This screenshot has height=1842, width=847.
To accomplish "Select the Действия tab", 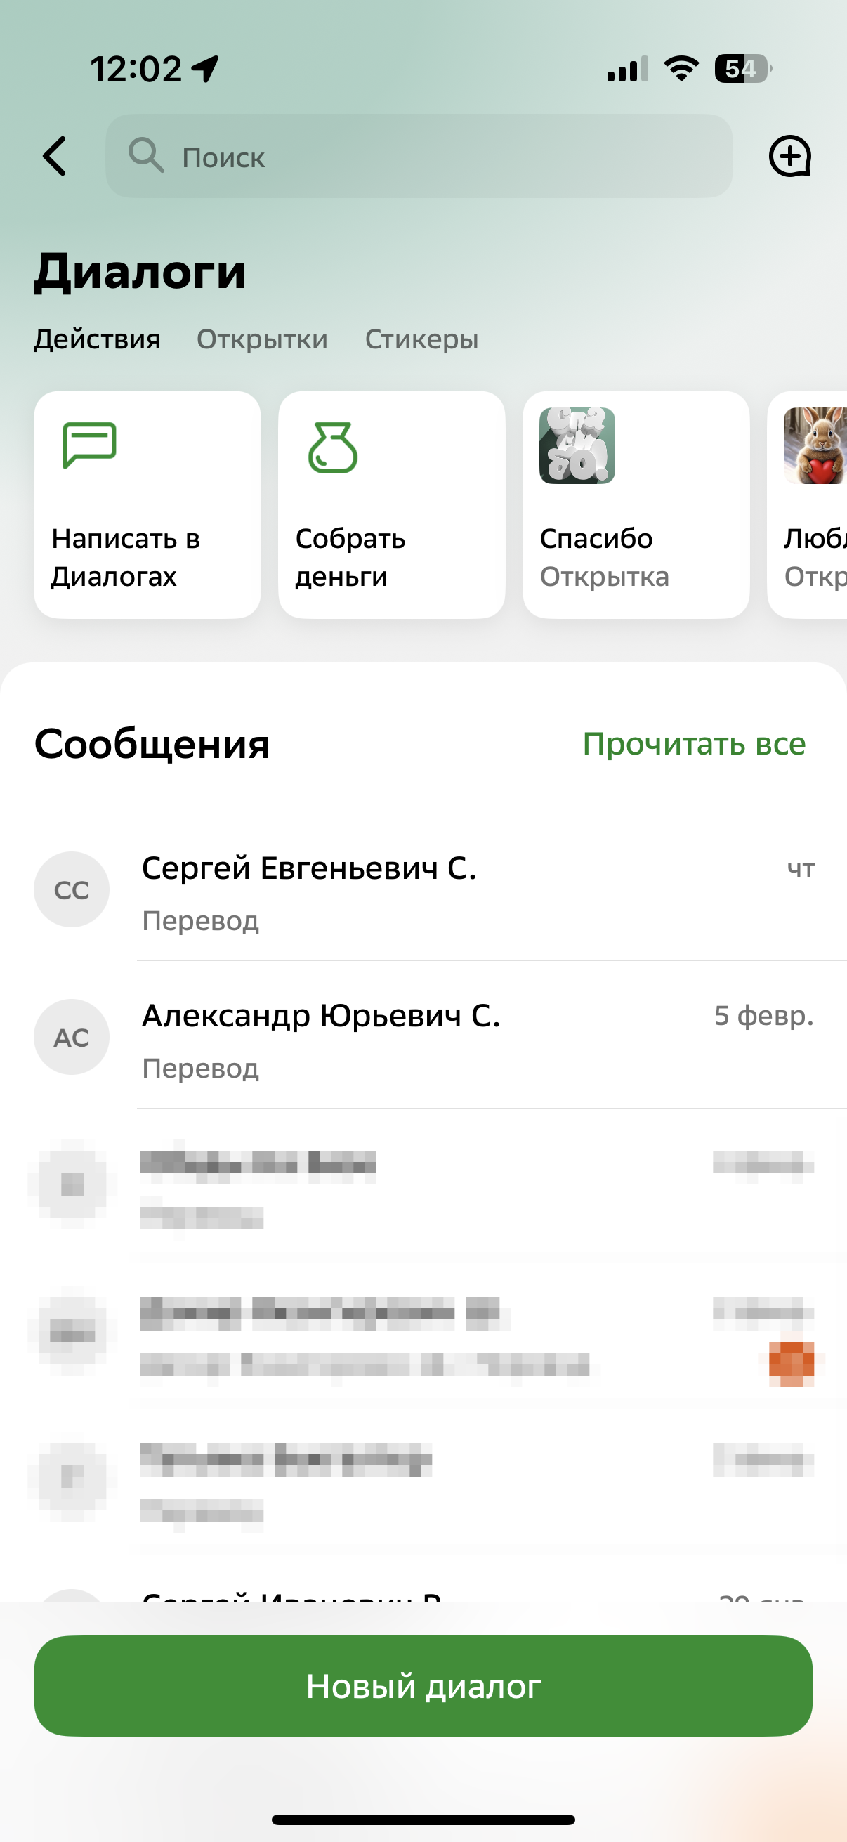I will 98,339.
